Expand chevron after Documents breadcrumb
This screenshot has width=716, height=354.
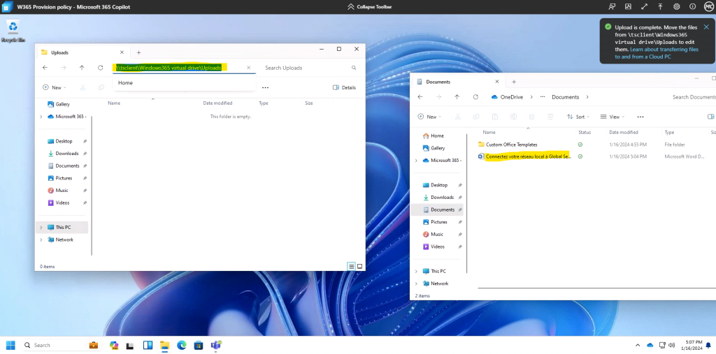587,97
